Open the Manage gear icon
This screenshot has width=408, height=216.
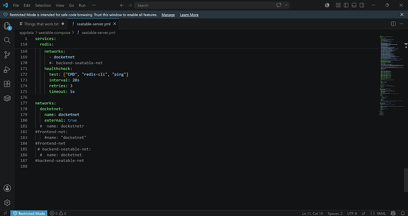pyautogui.click(x=7, y=202)
